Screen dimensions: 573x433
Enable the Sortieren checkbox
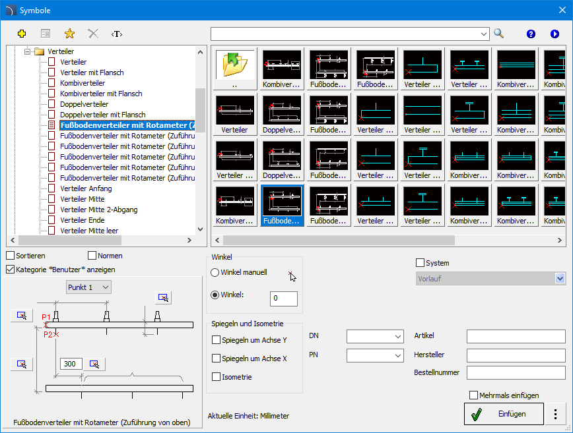(11, 256)
